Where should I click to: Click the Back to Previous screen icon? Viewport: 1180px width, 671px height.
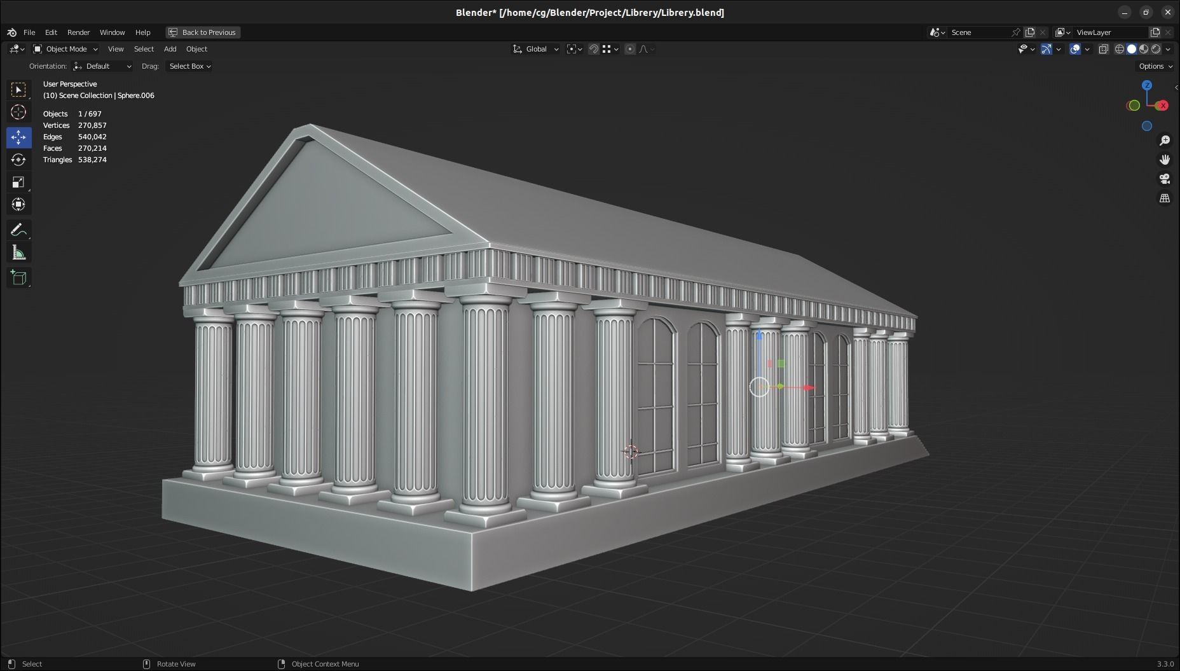(173, 32)
